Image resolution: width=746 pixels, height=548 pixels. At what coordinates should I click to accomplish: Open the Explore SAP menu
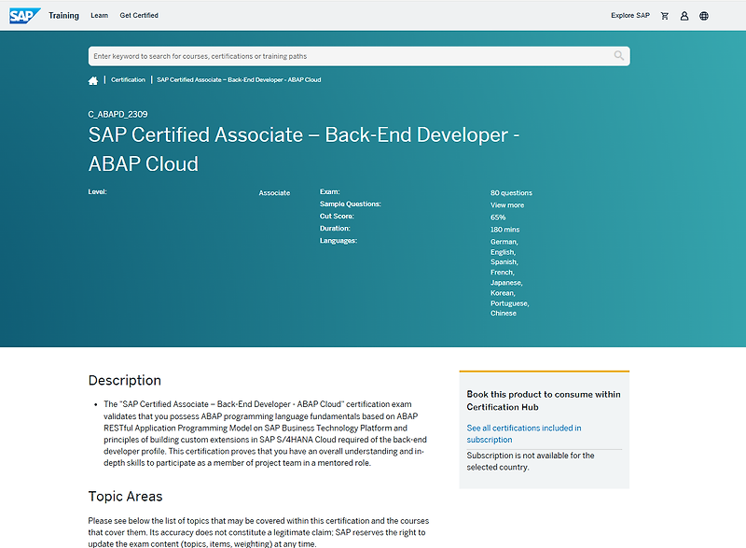630,15
